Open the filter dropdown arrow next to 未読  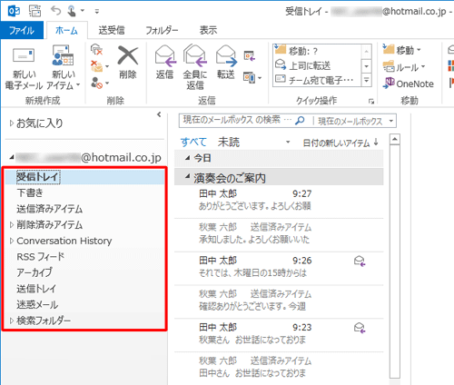click(x=288, y=142)
